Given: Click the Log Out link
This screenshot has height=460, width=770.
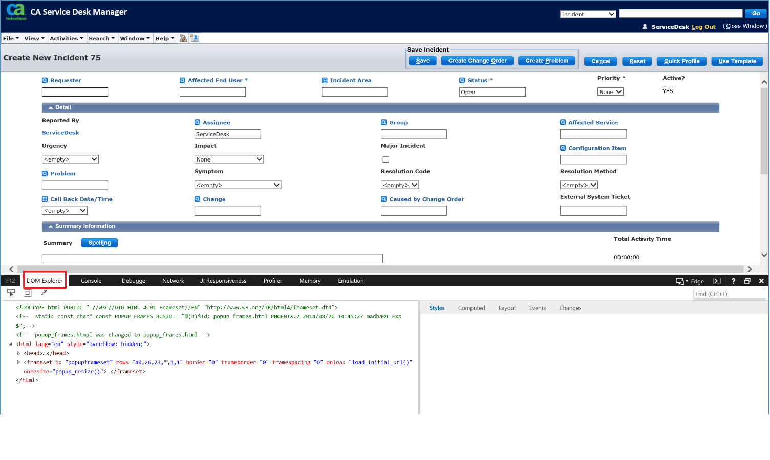Looking at the screenshot, I should [x=703, y=27].
